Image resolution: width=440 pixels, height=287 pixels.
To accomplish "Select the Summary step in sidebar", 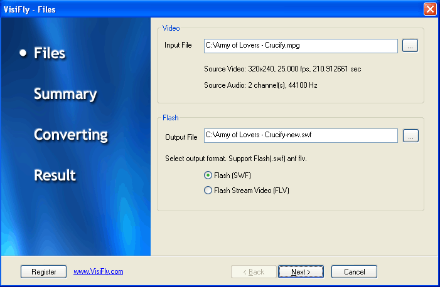I will (x=65, y=94).
